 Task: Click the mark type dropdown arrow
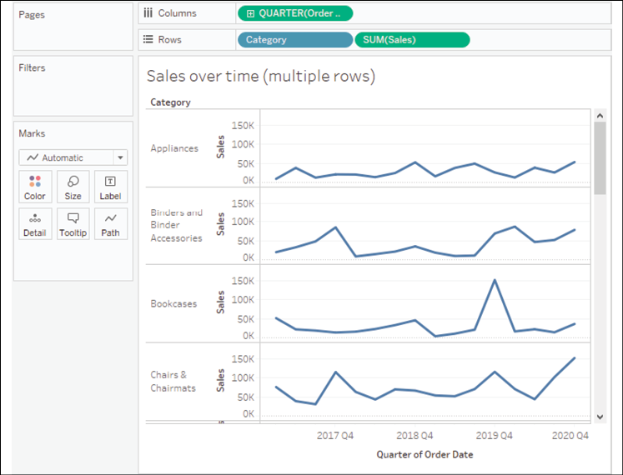[120, 157]
